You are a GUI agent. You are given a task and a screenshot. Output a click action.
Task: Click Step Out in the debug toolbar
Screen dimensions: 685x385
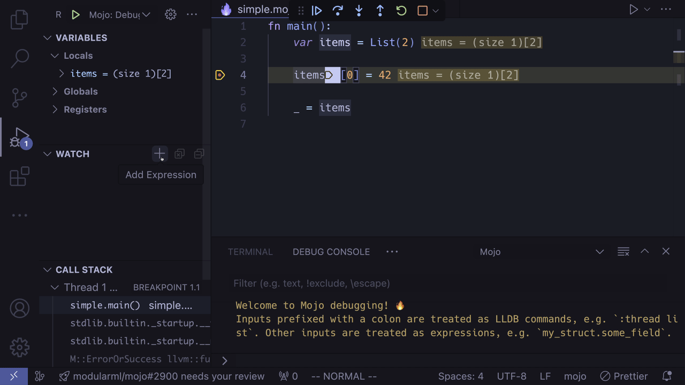380,10
